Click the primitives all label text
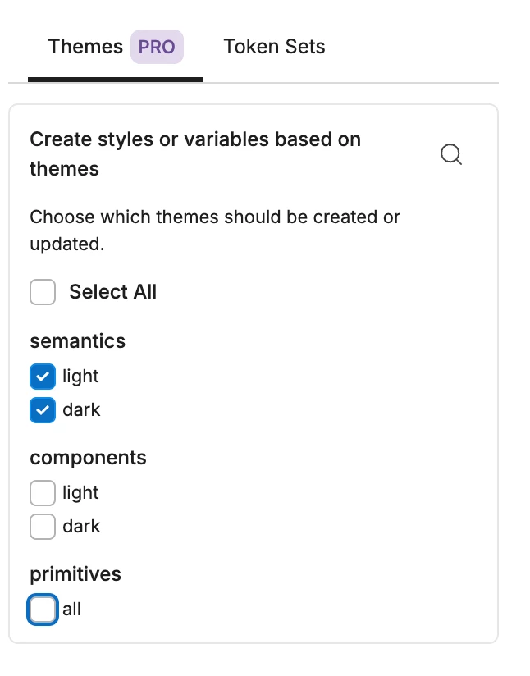The height and width of the screenshot is (676, 530). (72, 610)
